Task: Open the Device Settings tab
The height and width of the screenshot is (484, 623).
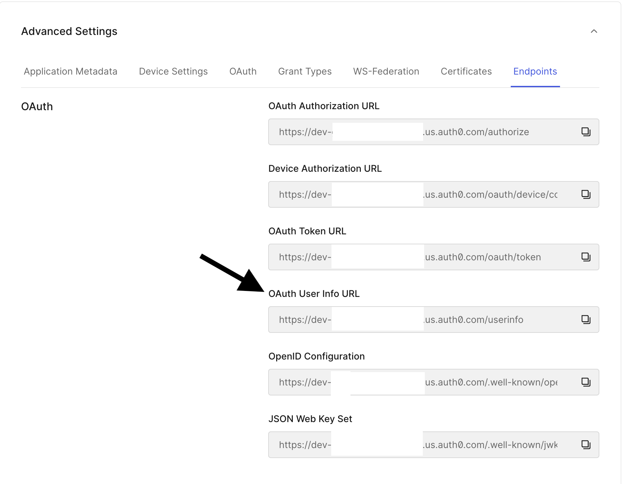Action: (173, 71)
